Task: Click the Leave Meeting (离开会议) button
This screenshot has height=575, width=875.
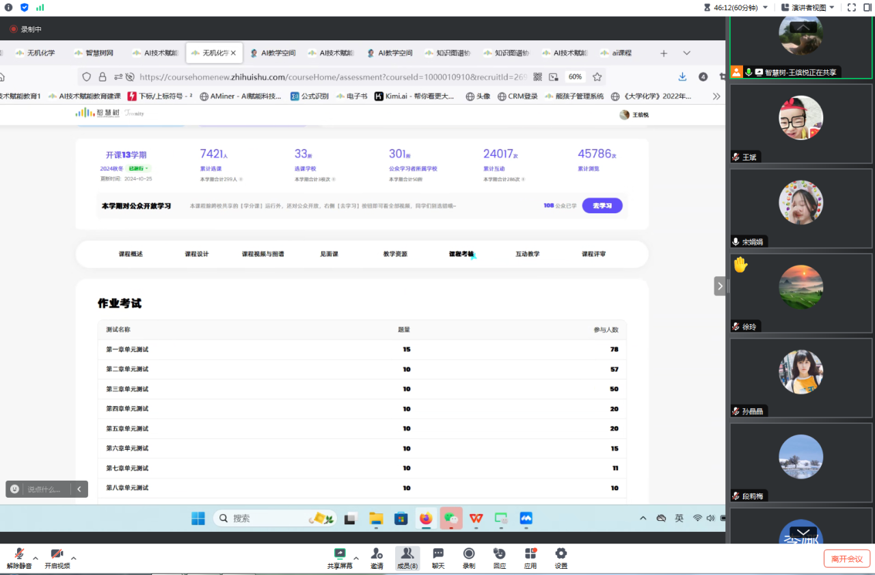Action: (x=846, y=559)
